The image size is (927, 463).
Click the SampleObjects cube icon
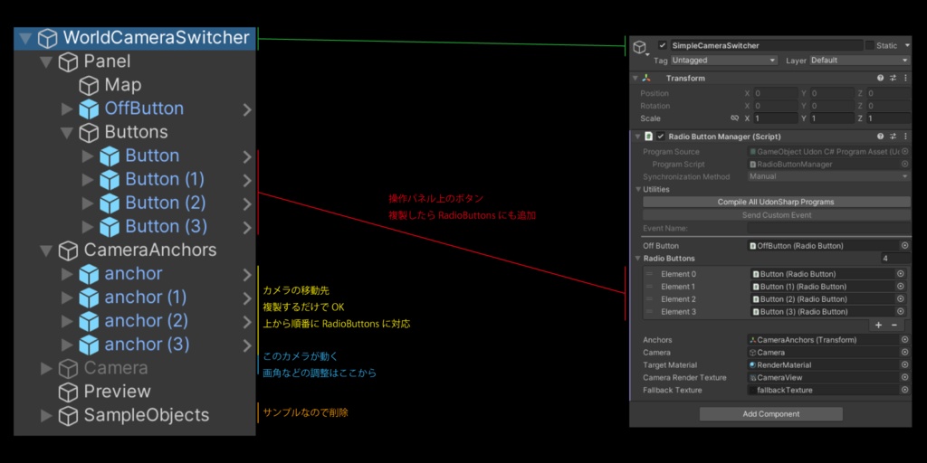click(68, 416)
